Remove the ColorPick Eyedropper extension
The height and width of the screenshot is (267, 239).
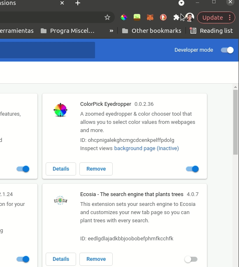96,169
